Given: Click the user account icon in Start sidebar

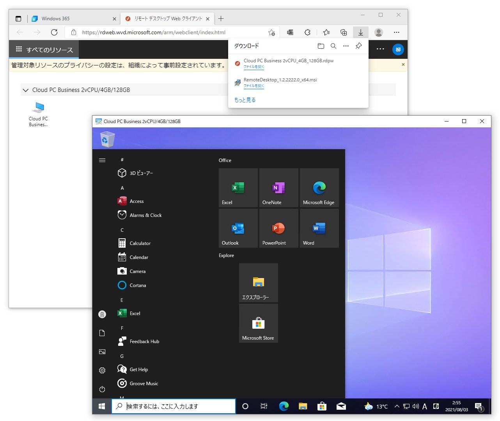Looking at the screenshot, I should (x=102, y=314).
